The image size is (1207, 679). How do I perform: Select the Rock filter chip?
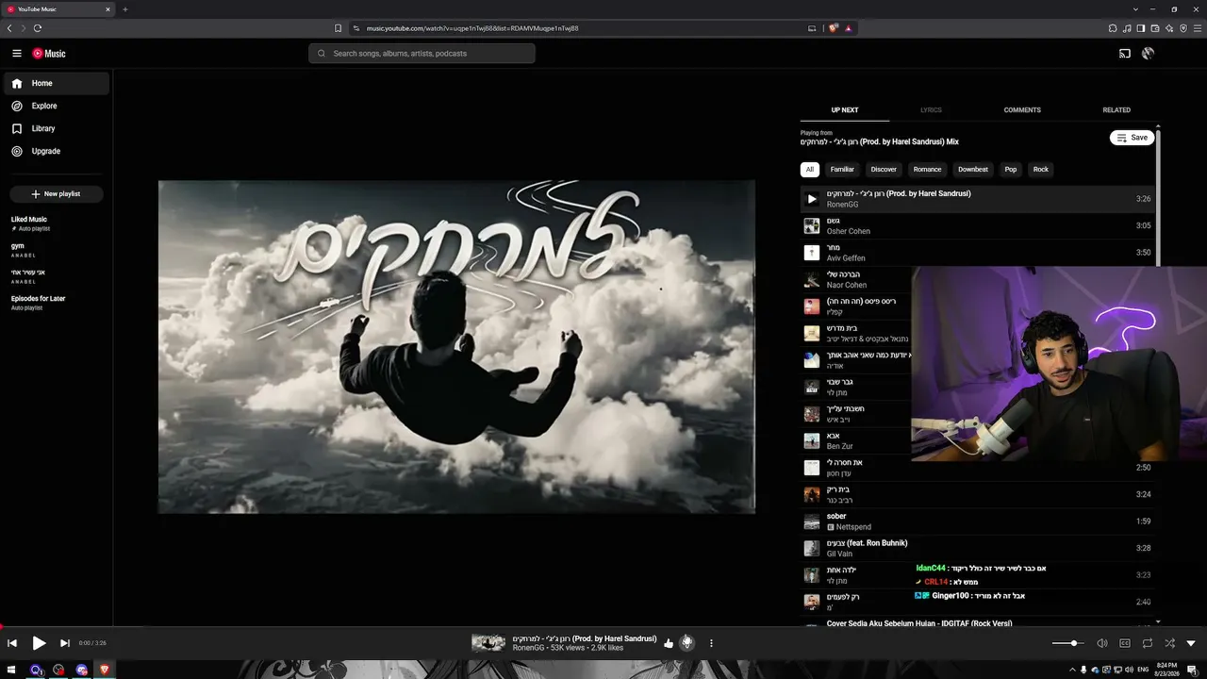pyautogui.click(x=1041, y=170)
